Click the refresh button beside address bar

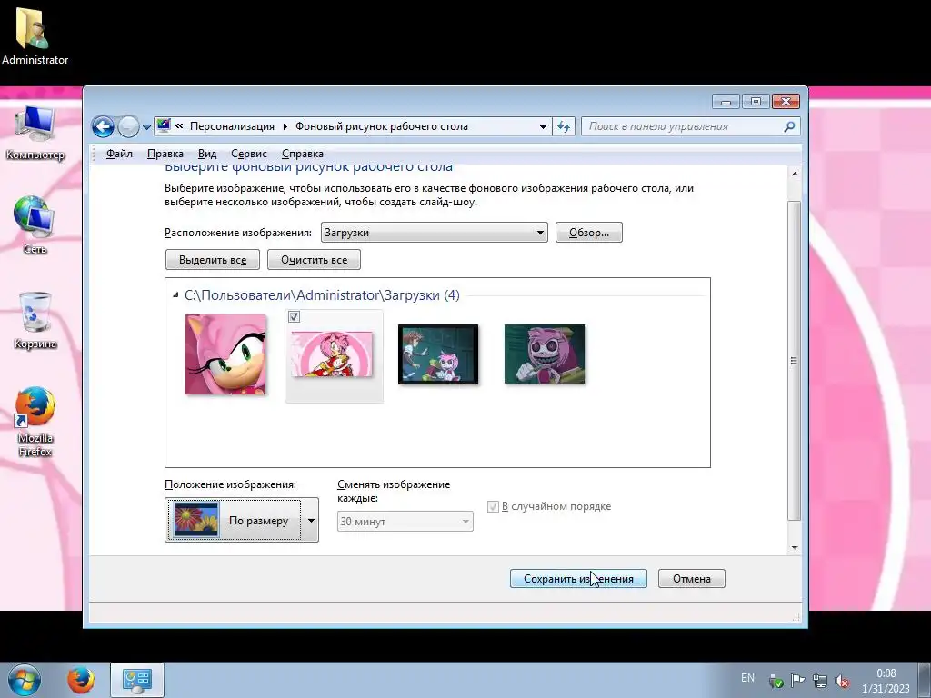[x=564, y=126]
